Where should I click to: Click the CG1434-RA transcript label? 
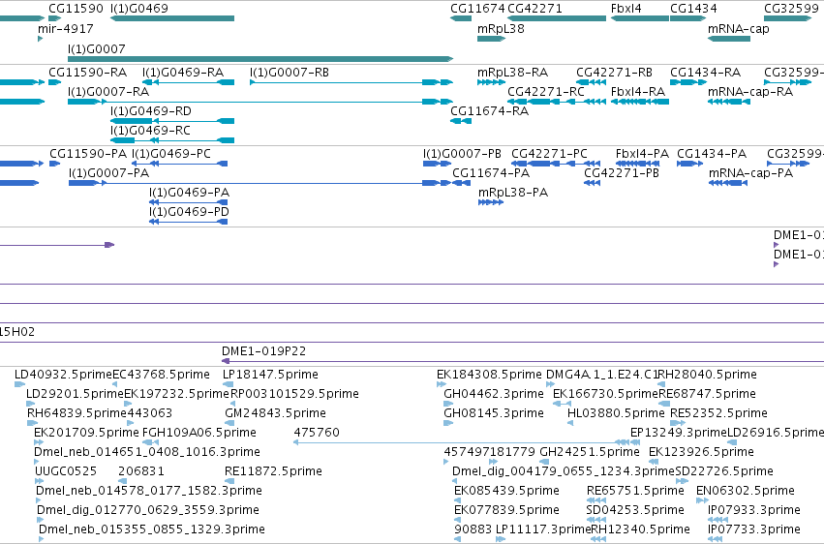pos(705,72)
